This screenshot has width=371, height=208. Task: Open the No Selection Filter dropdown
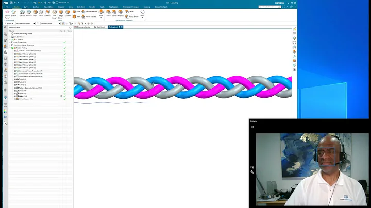[26, 23]
